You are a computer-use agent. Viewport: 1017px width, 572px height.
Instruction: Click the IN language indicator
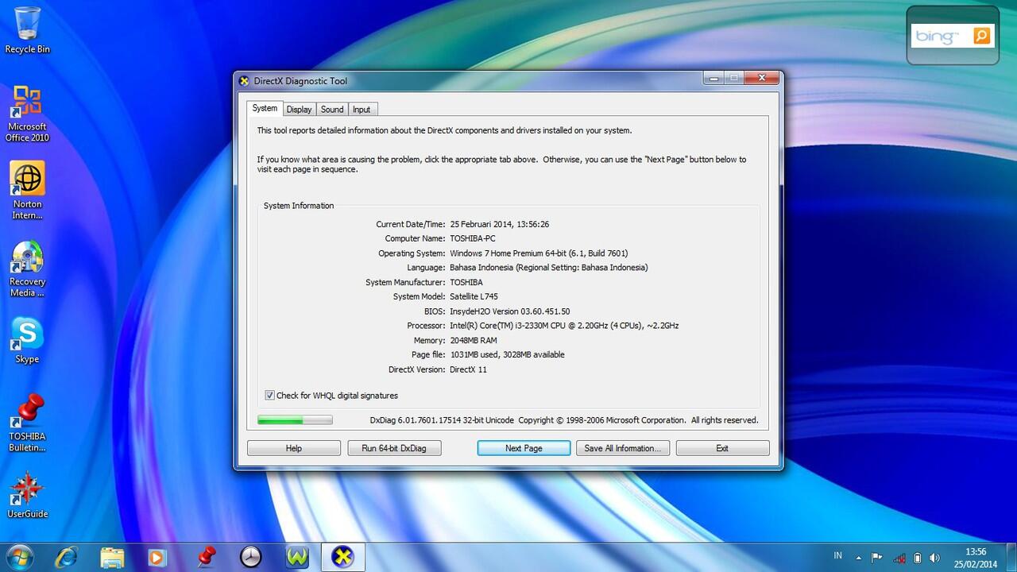click(838, 555)
